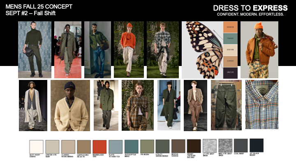Pick the Lt Htr Grey textured swatch
The height and width of the screenshot is (166, 296).
tap(210, 146)
